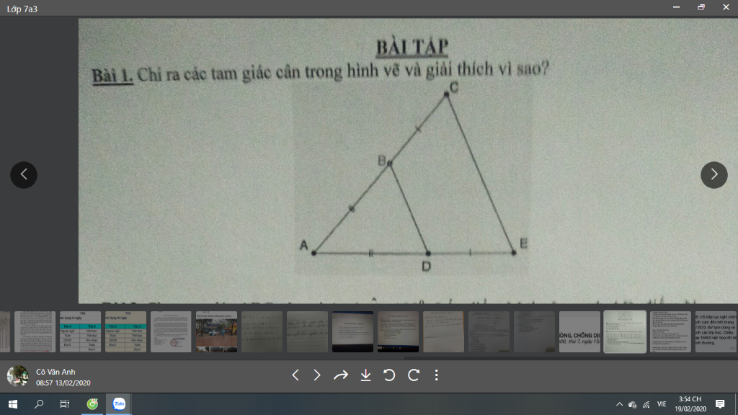Open Cốc Cốc browser on taskbar
Screen dimensions: 738x415
click(92, 404)
